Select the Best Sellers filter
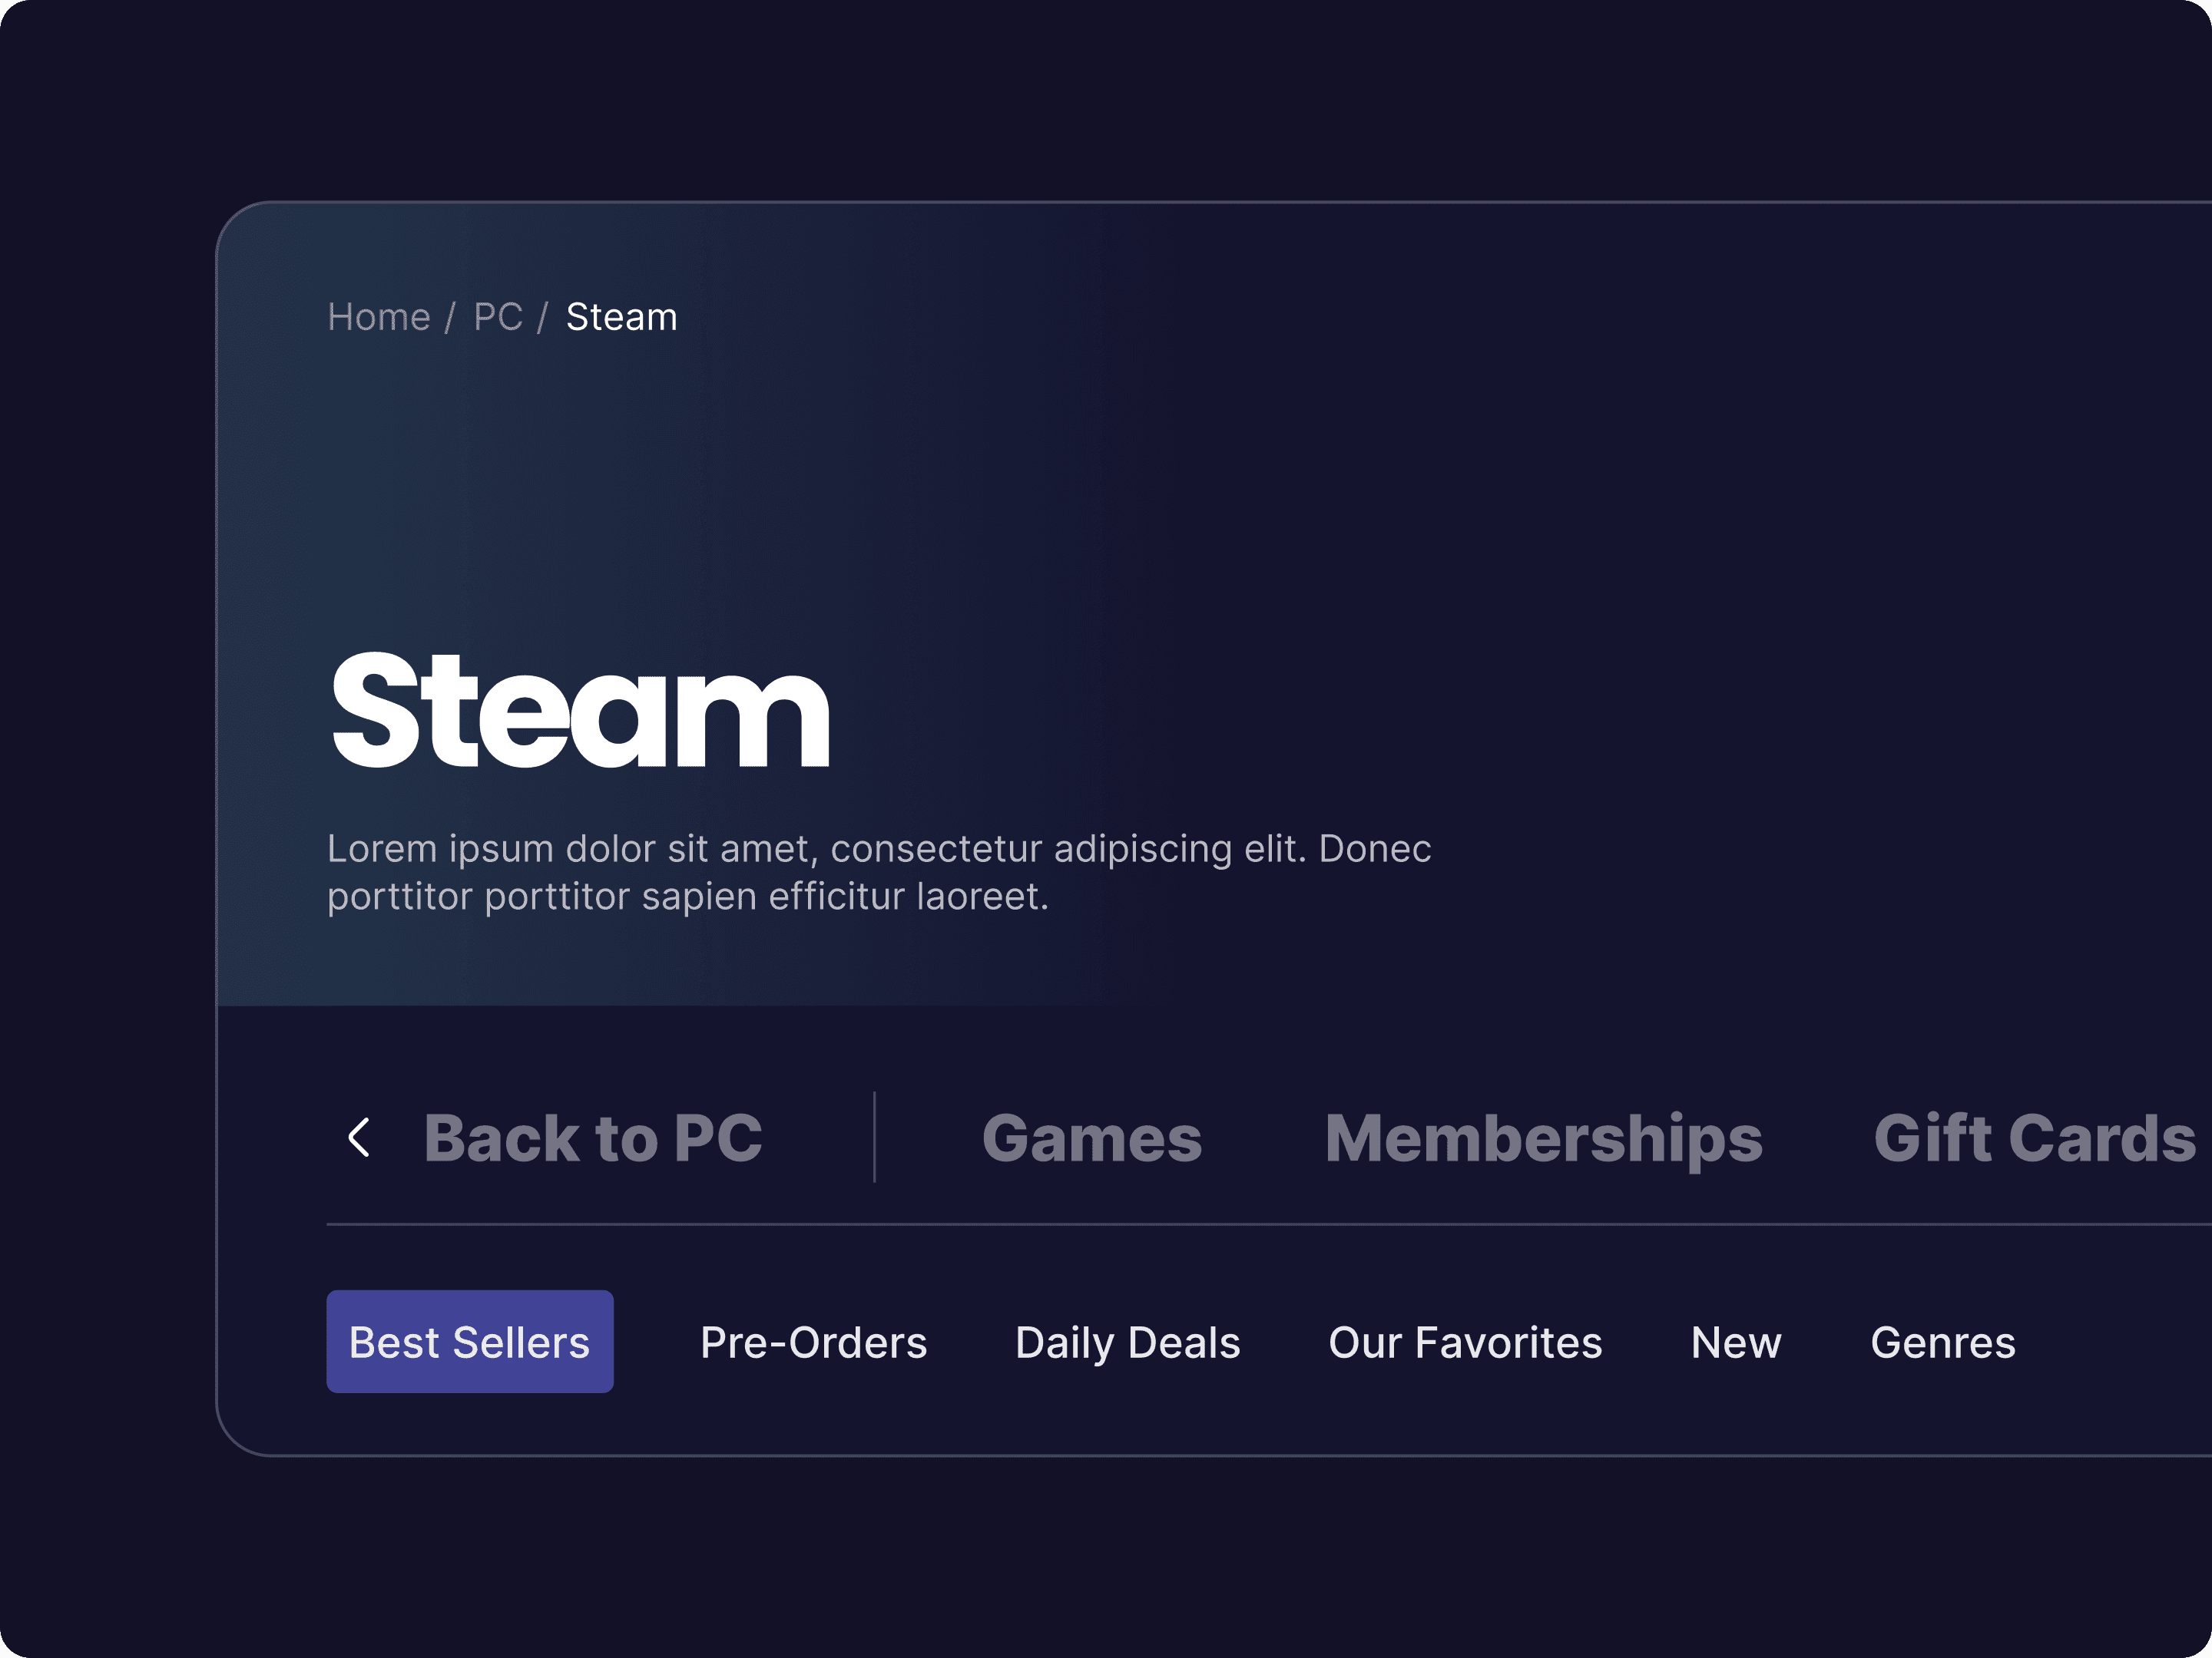Viewport: 2212px width, 1658px height. (470, 1343)
